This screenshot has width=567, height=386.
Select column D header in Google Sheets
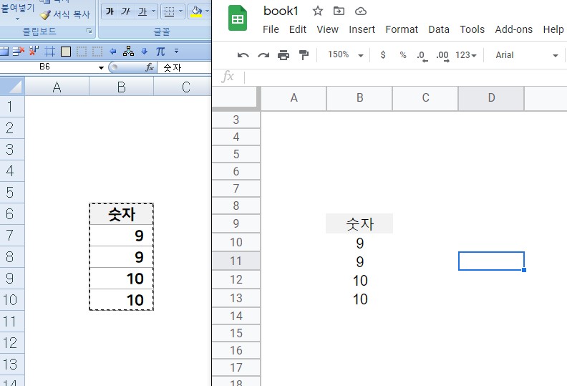(491, 97)
